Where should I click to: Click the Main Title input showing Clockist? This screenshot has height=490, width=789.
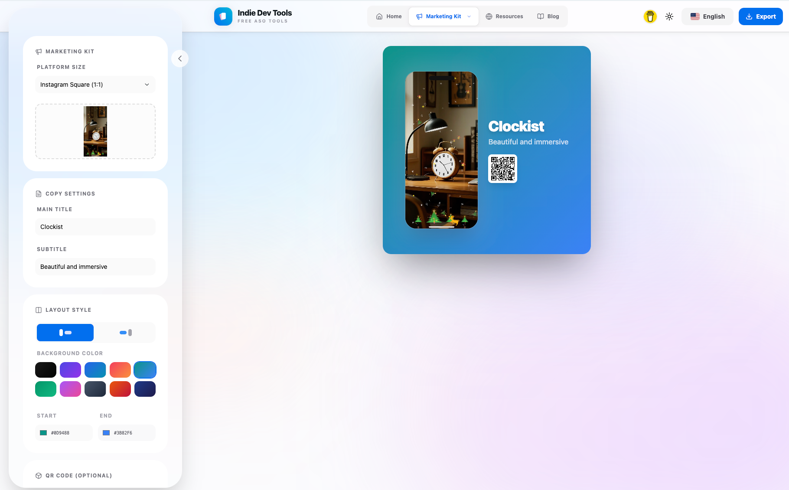95,227
